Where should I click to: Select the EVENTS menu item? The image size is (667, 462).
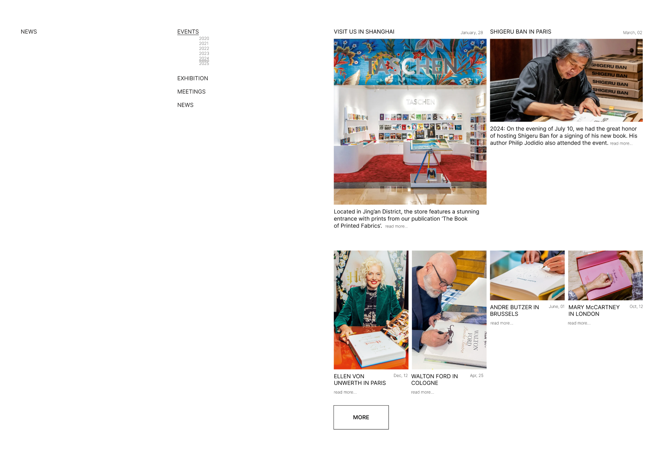click(188, 32)
